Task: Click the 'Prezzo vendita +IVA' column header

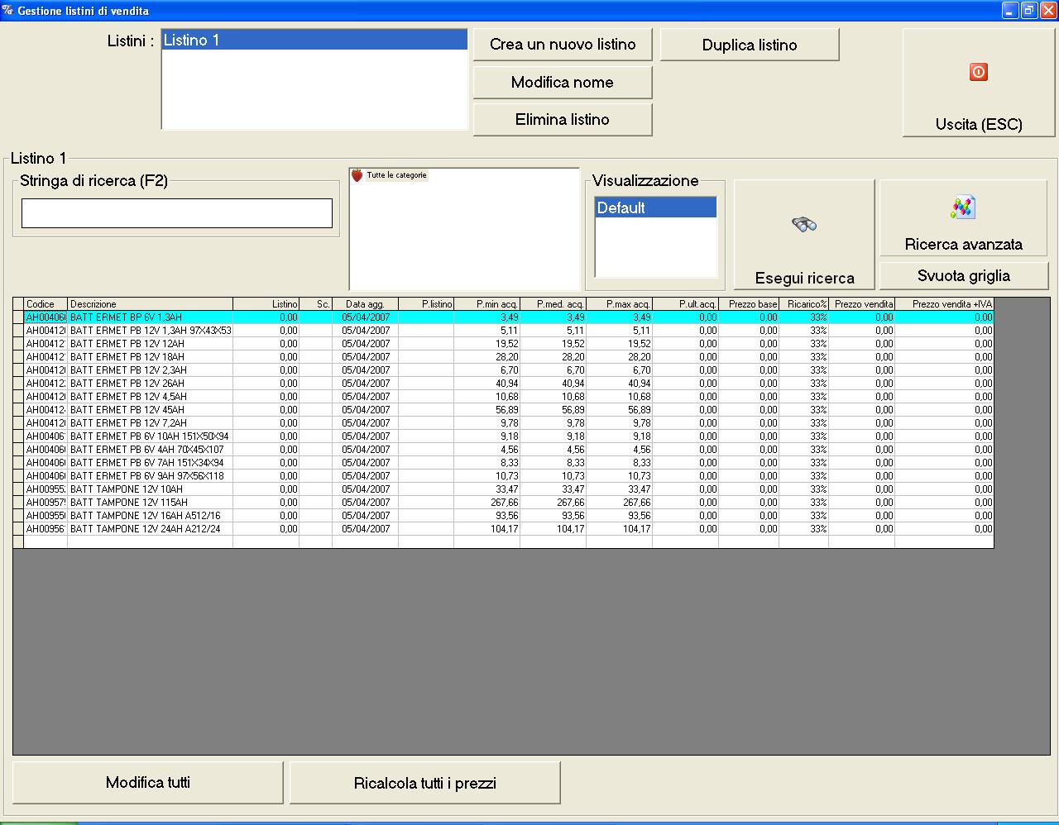Action: (x=943, y=304)
